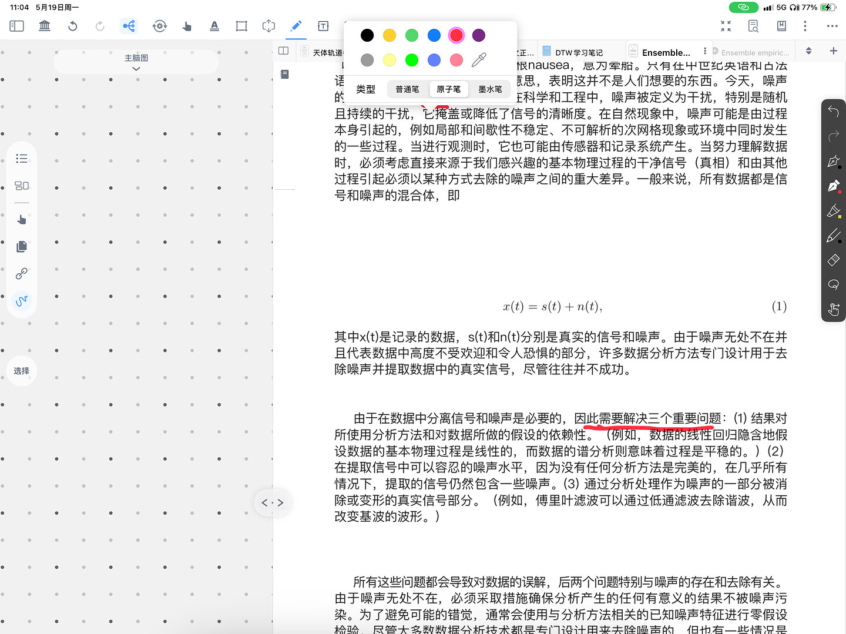The height and width of the screenshot is (634, 846).
Task: Select the red-dot pen tool
Action: coord(833,186)
